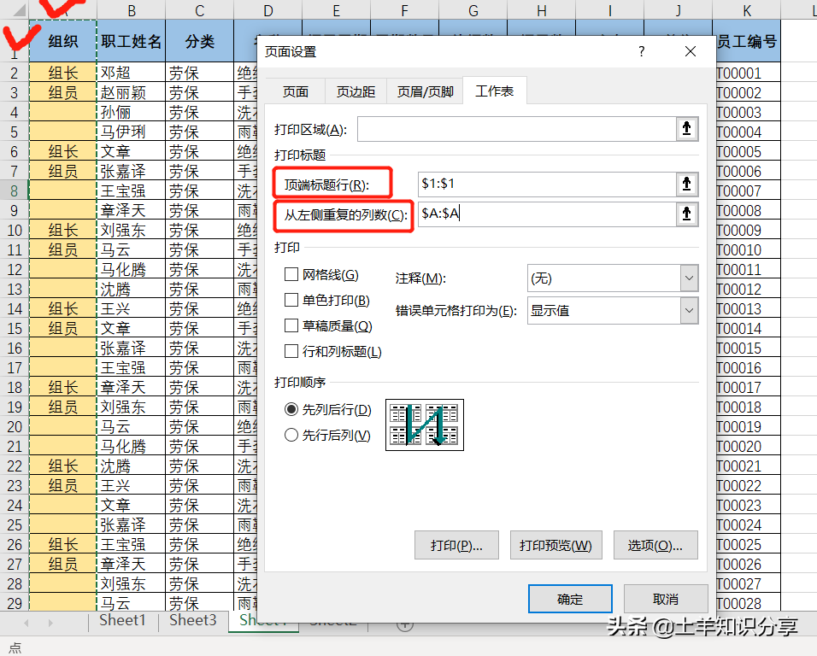Image resolution: width=817 pixels, height=656 pixels.
Task: Switch to the 页边距 tab
Action: tap(356, 91)
